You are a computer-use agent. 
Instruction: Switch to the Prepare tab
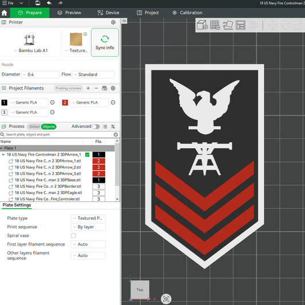tap(30, 13)
